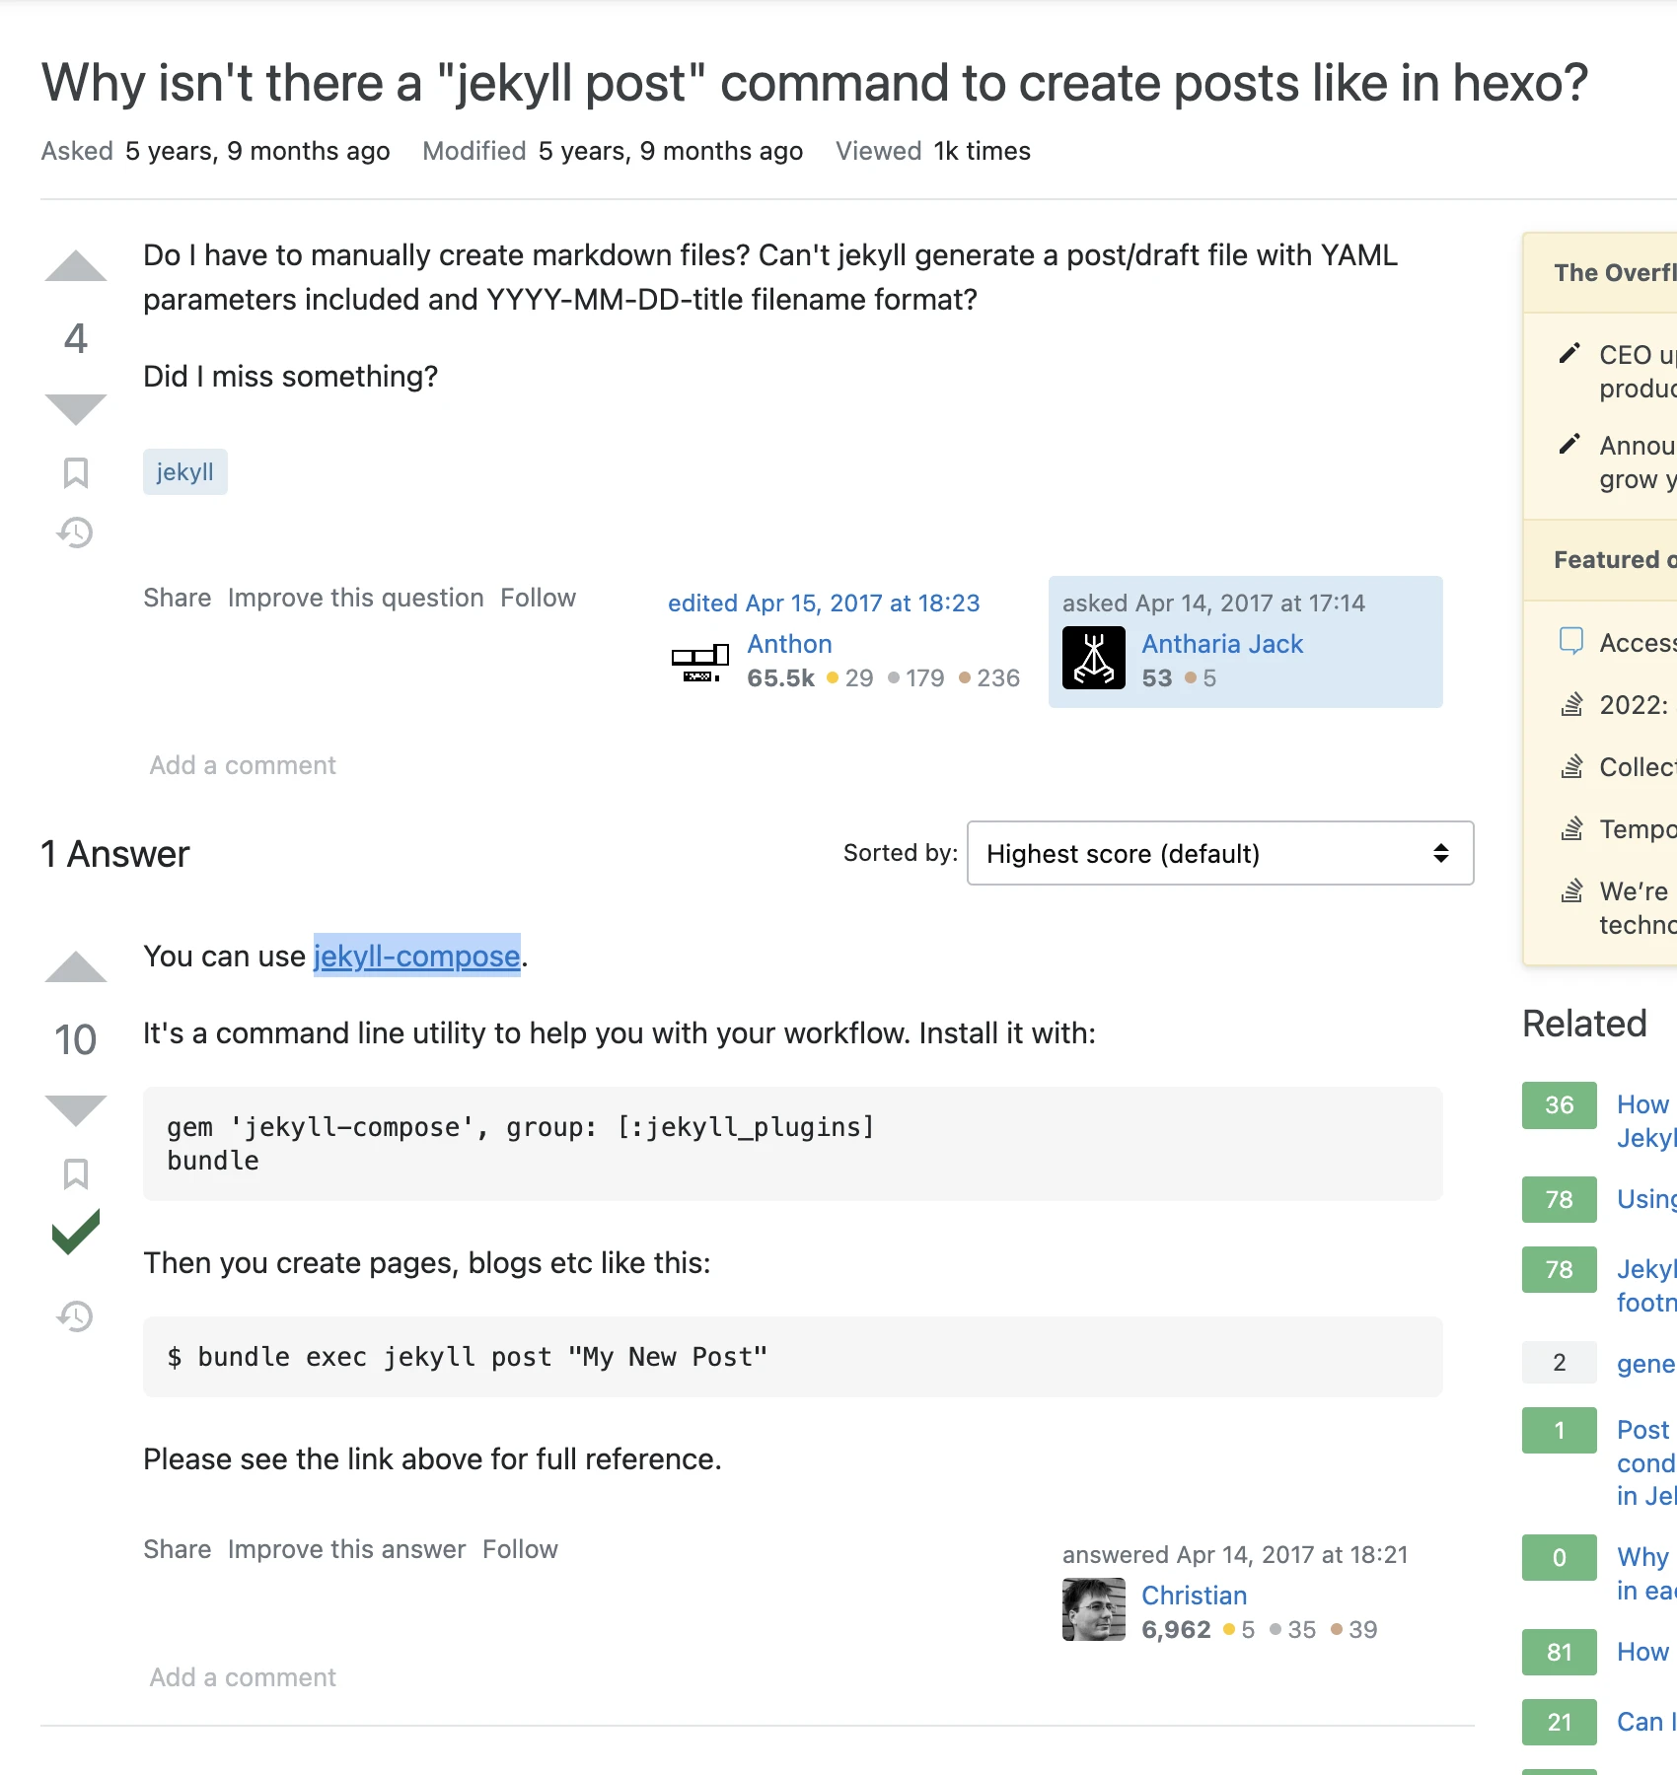View Anthon's user profile
This screenshot has height=1775, width=1677.
point(789,644)
